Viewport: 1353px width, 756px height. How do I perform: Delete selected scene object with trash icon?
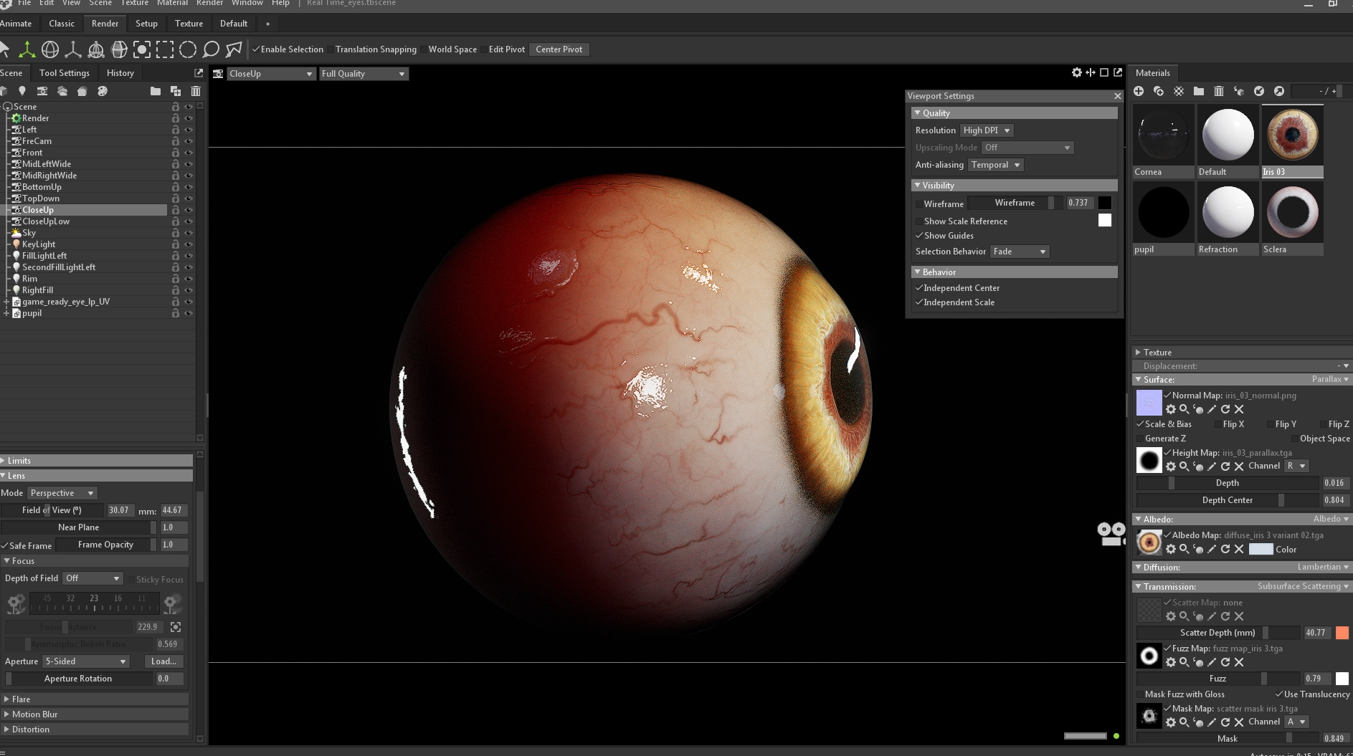pos(196,91)
